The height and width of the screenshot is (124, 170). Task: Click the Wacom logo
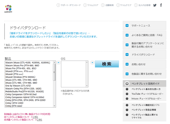[x=8, y=9]
